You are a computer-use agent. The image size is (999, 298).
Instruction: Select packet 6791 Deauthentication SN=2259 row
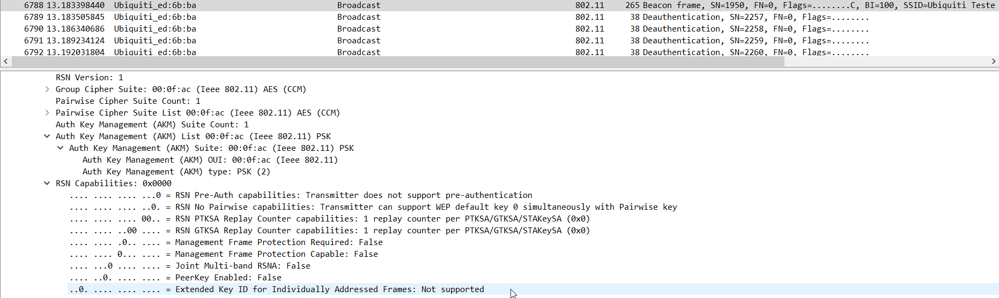tap(499, 41)
